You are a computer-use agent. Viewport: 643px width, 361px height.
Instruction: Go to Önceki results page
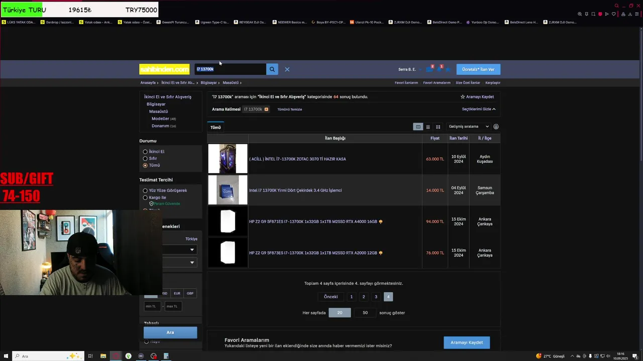pyautogui.click(x=331, y=297)
